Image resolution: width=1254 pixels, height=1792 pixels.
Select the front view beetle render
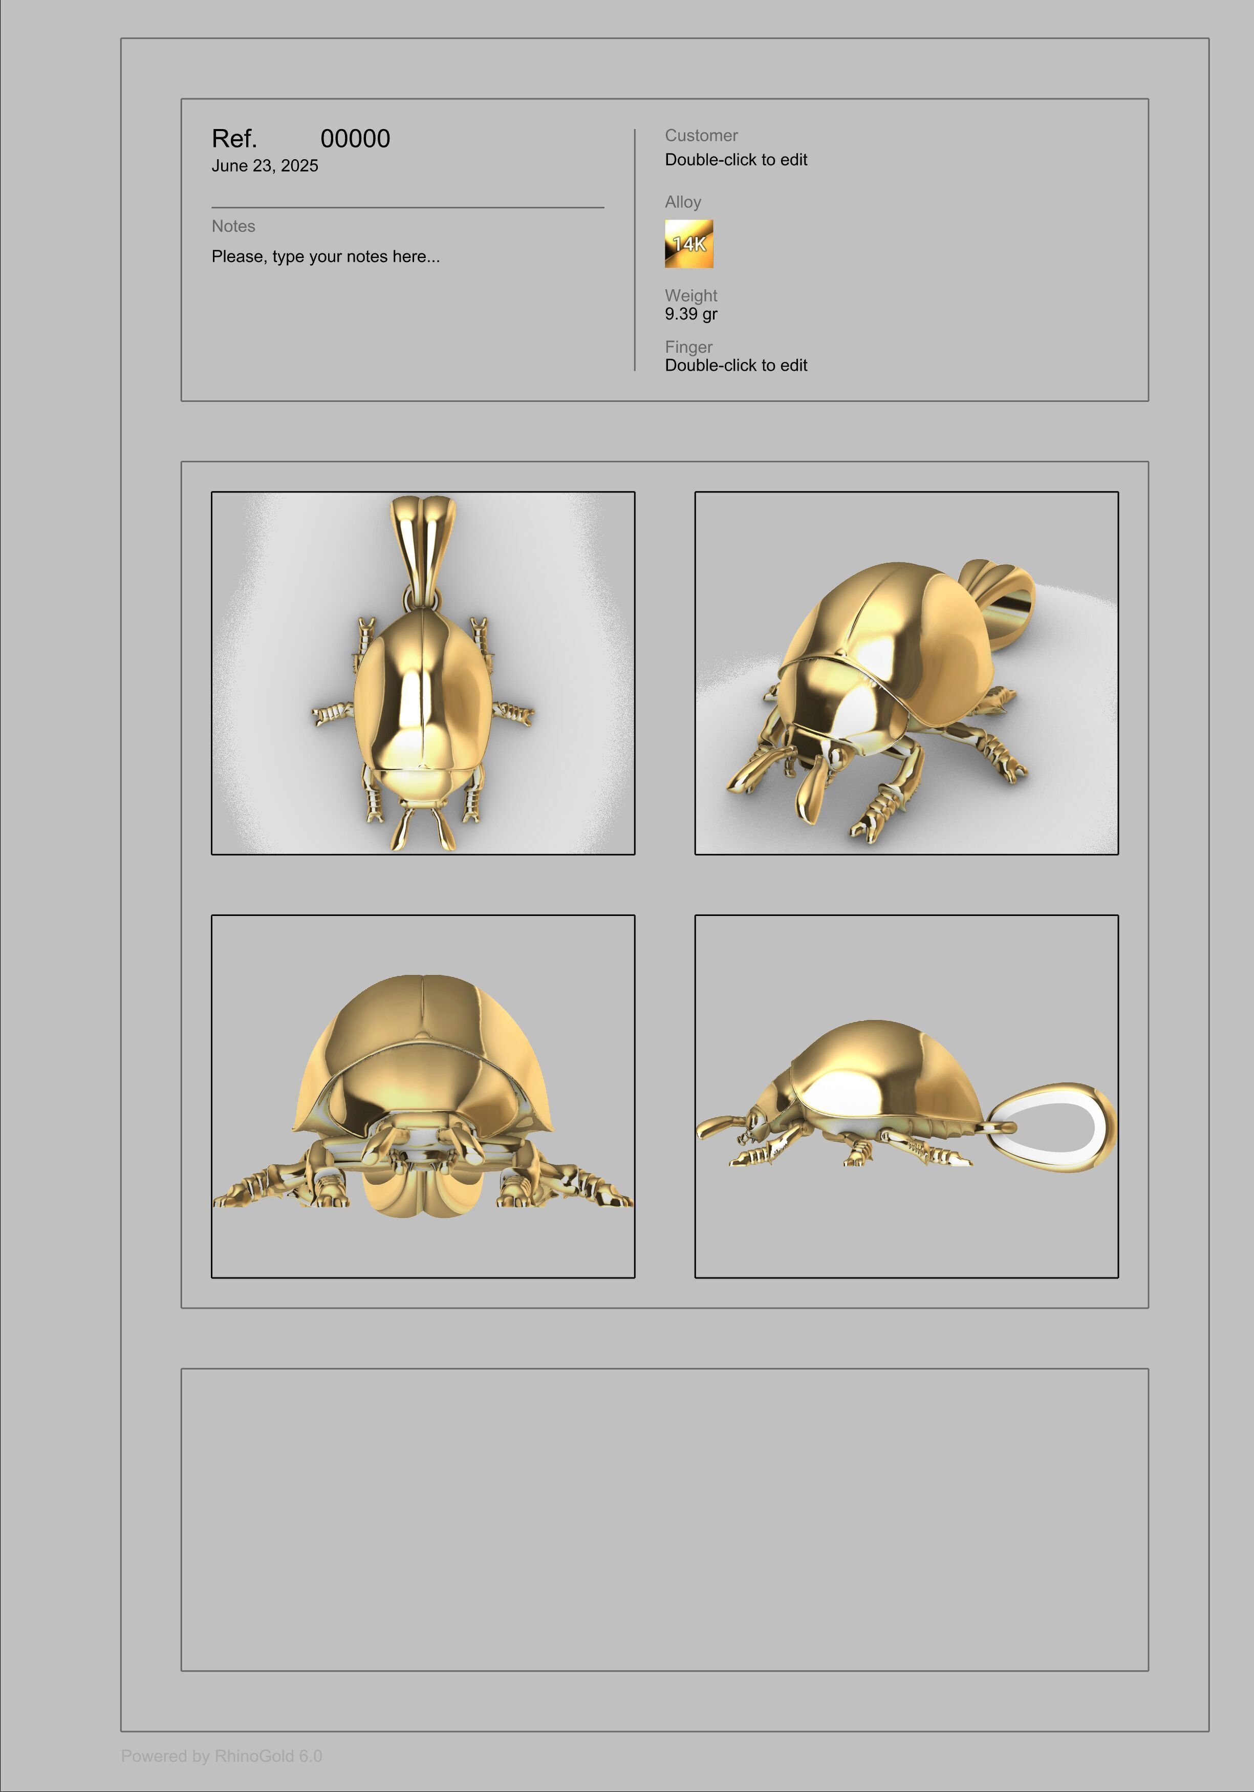422,1096
